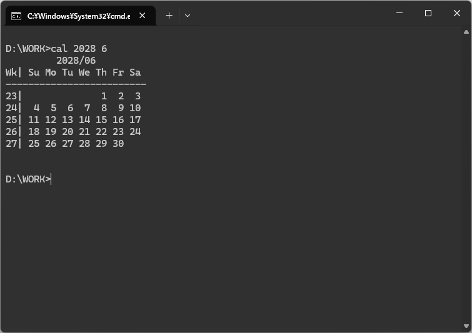Close the cmd.exe tab

pyautogui.click(x=143, y=16)
